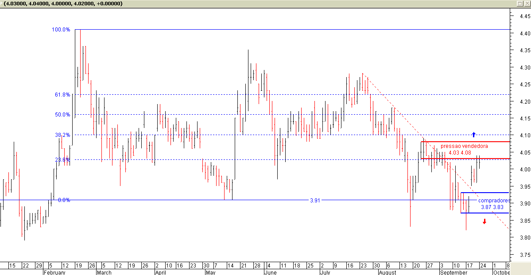Viewport: 531px width, 275px height.
Task: Click the April month label
Action: pos(160,272)
